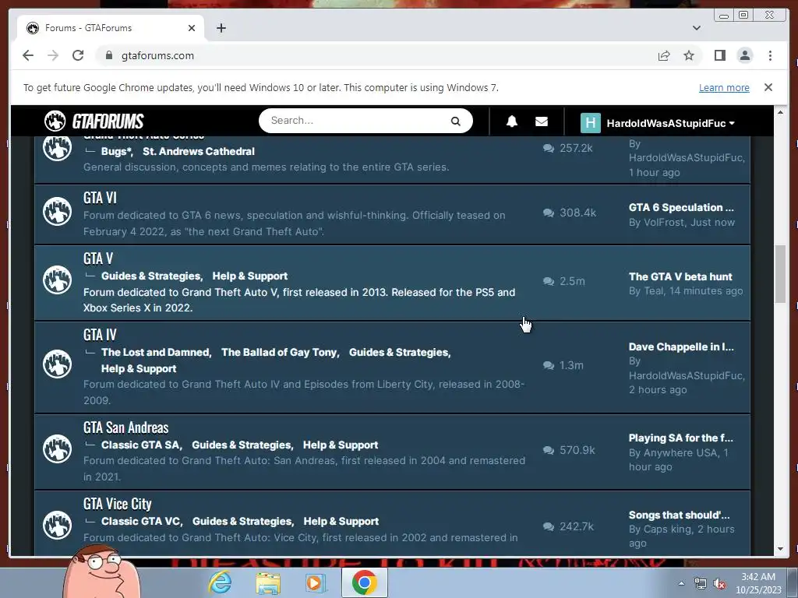798x598 pixels.
Task: Open Classic GTA SA subforum
Action: 142,445
